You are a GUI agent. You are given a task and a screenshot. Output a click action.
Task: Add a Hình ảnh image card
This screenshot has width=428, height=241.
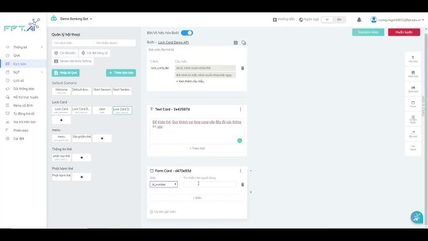(413, 74)
